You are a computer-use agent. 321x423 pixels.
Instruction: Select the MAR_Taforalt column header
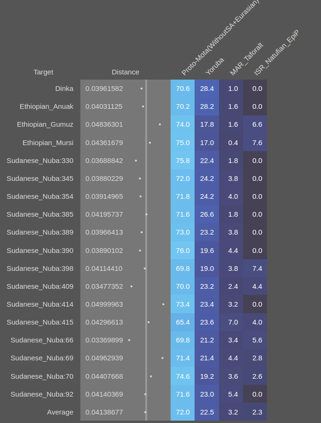246,59
